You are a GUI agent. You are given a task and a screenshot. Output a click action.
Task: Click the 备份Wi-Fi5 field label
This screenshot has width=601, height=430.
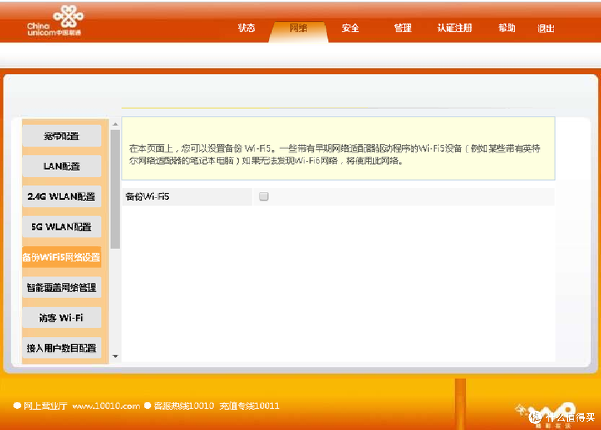tap(147, 197)
